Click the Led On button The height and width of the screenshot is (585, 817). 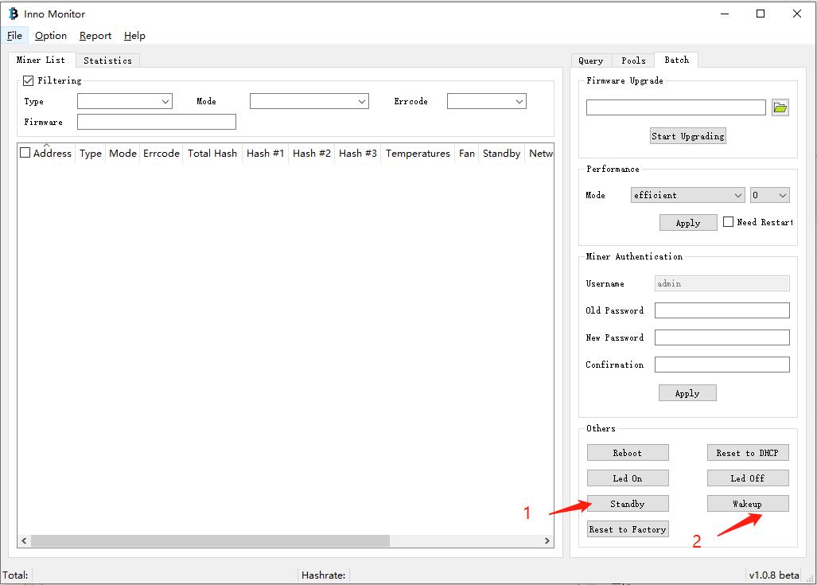click(x=628, y=478)
